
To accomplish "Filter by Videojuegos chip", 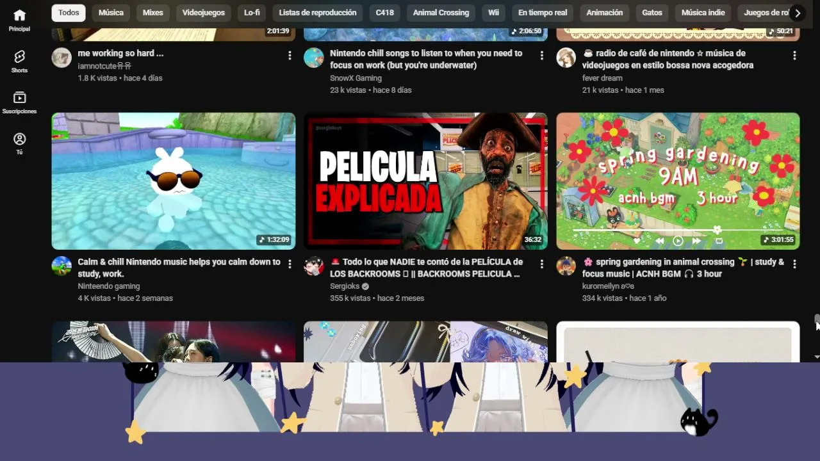I will tap(204, 13).
